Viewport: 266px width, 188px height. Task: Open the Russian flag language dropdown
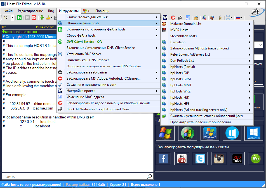click(241, 18)
